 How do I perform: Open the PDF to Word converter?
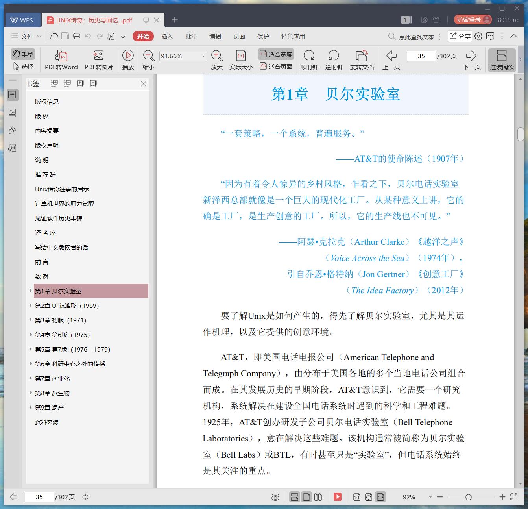click(x=61, y=60)
